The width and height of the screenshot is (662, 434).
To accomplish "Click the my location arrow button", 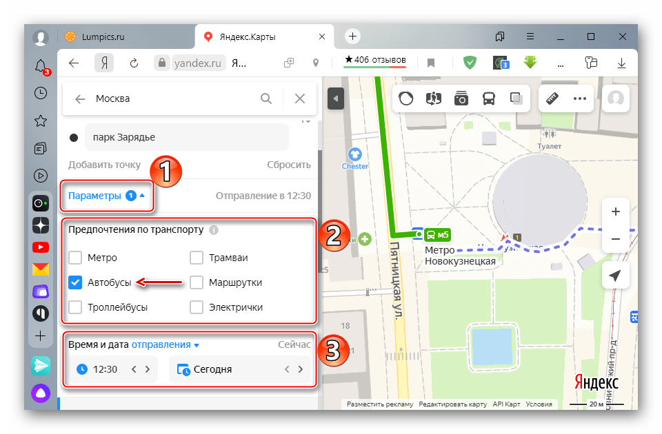I will point(616,276).
